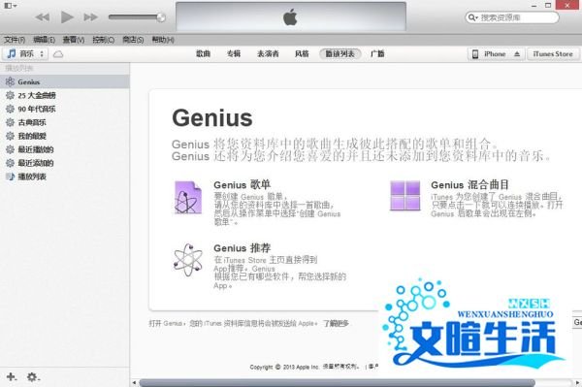
Task: Open the 古典音乐 smart playlist
Action: [x=65, y=122]
